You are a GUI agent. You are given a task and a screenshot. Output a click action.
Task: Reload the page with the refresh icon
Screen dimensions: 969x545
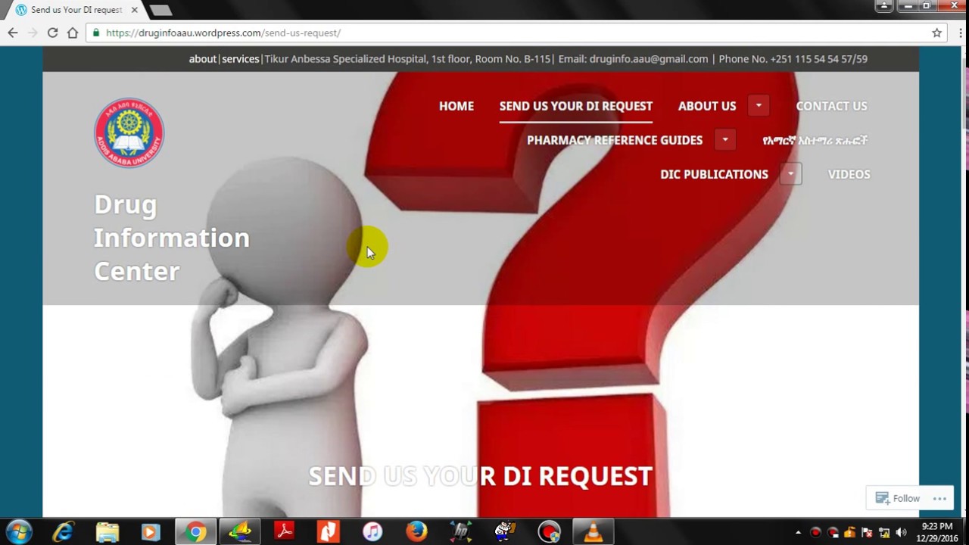tap(52, 33)
